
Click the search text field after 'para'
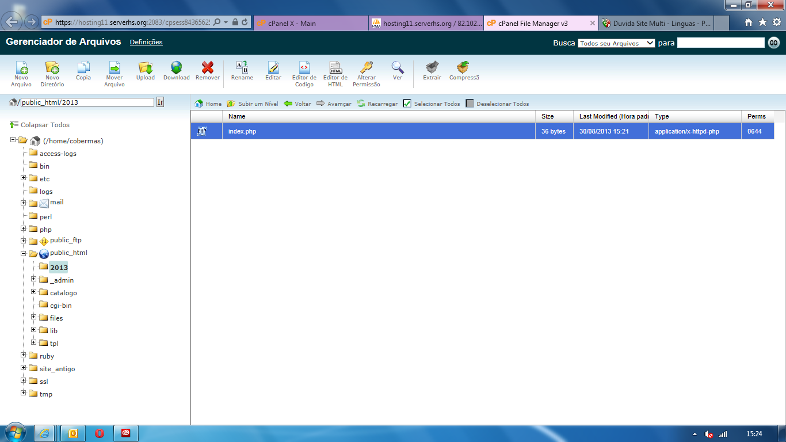(720, 43)
